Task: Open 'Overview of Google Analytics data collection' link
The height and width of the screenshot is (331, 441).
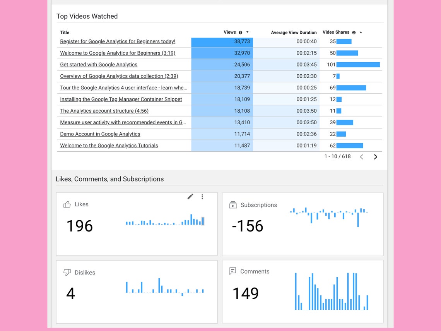Action: click(119, 76)
